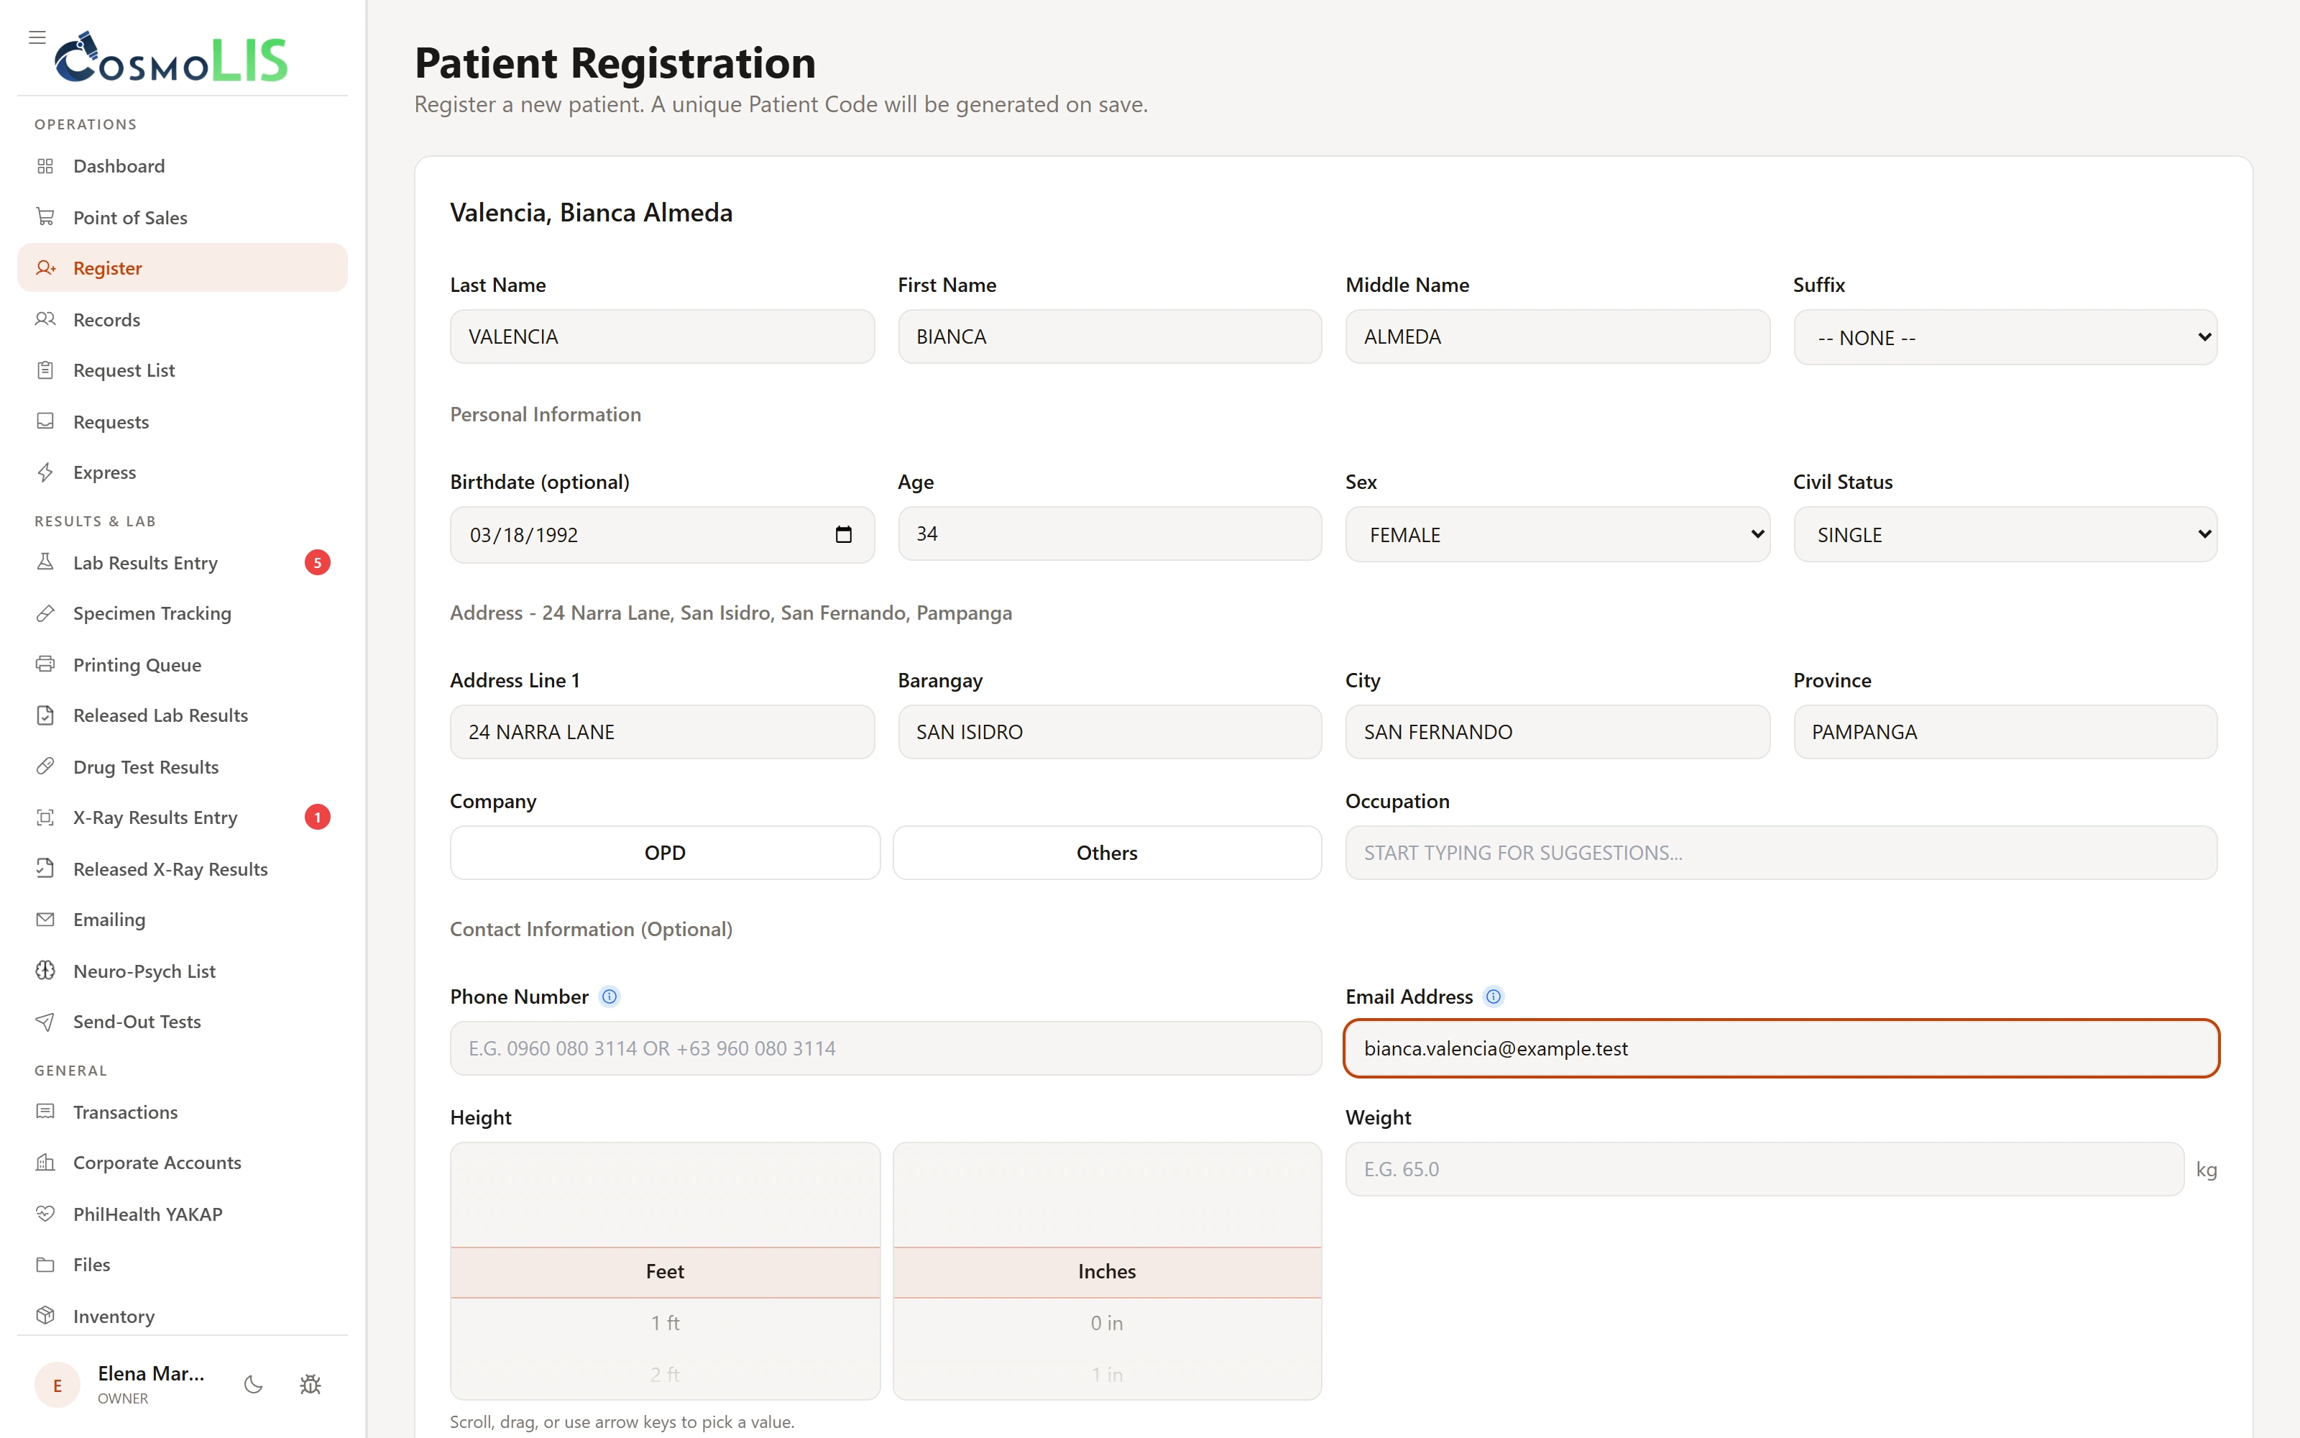
Task: Click the Phone Number info icon
Action: pos(609,997)
